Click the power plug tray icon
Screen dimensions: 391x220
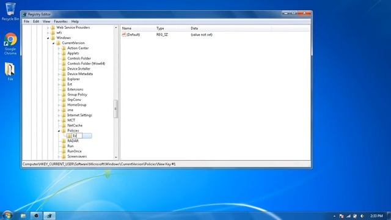(x=355, y=216)
